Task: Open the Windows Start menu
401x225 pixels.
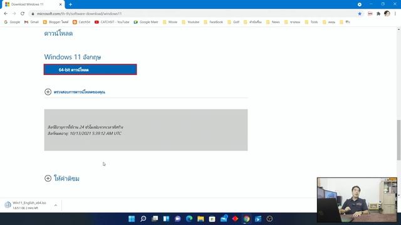Action: [x=132, y=219]
